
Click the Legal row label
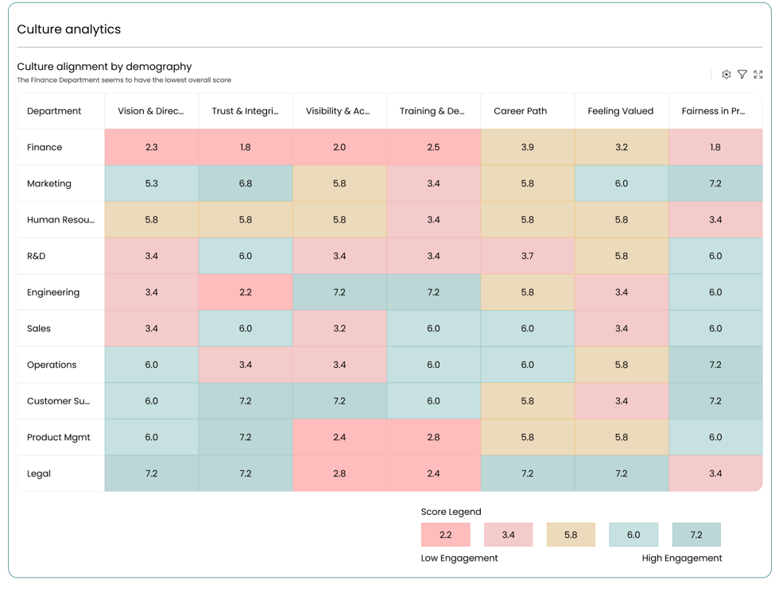(39, 473)
